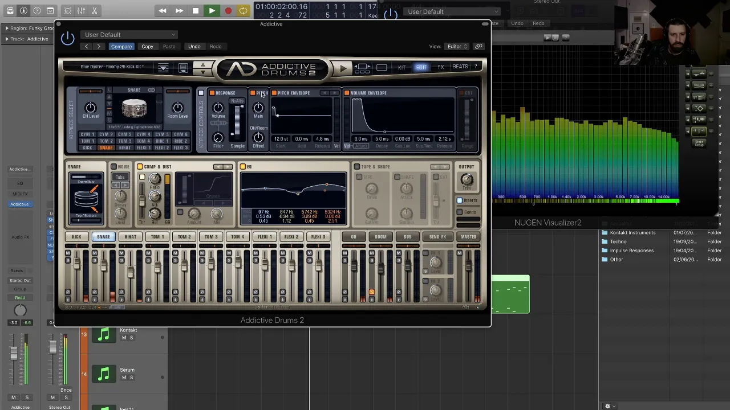Screen dimensions: 730x410
Task: Select the Sends radio option
Action: click(x=459, y=212)
